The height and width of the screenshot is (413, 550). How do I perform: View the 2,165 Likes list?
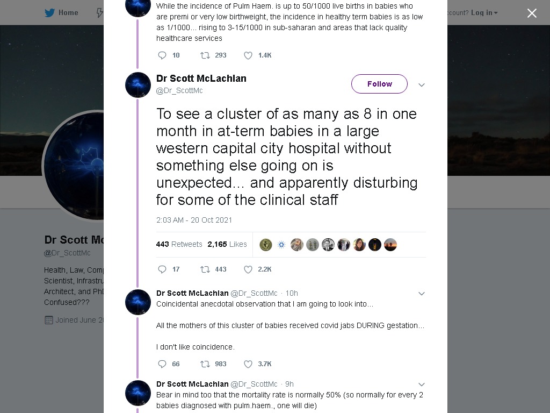click(x=227, y=244)
